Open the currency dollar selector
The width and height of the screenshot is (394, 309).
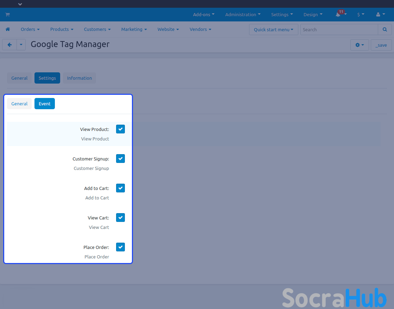coord(361,14)
